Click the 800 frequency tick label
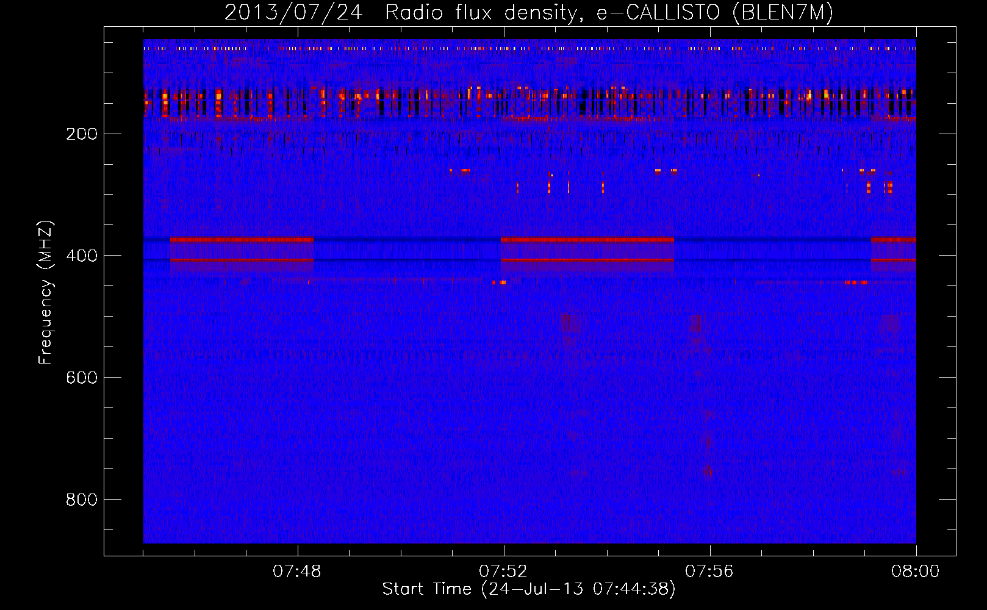Viewport: 987px width, 610px height. 82,500
